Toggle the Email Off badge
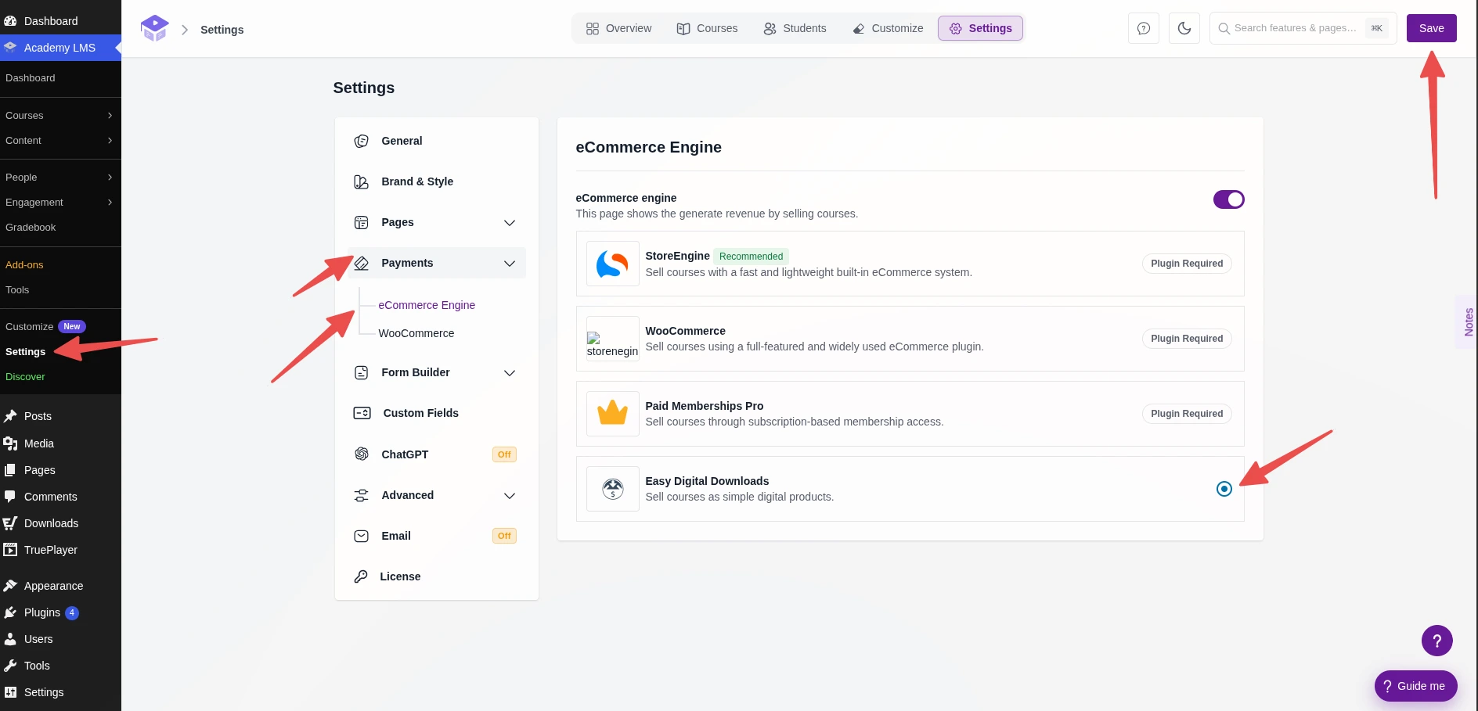This screenshot has height=711, width=1478. tap(504, 536)
